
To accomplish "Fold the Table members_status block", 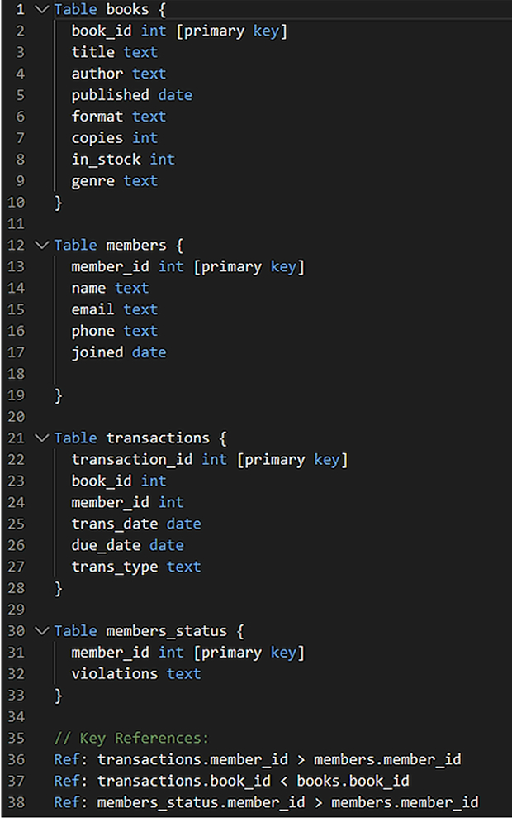I will [42, 631].
